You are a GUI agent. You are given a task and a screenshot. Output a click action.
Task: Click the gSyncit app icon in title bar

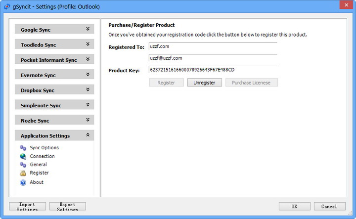[x=7, y=5]
